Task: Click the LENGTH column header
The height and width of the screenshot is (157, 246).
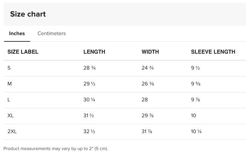Action: click(x=94, y=52)
